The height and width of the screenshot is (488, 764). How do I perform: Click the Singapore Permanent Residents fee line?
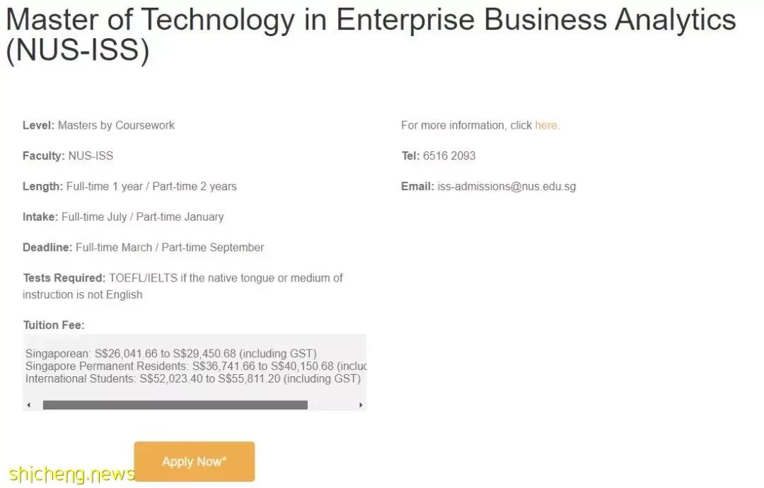tap(196, 366)
